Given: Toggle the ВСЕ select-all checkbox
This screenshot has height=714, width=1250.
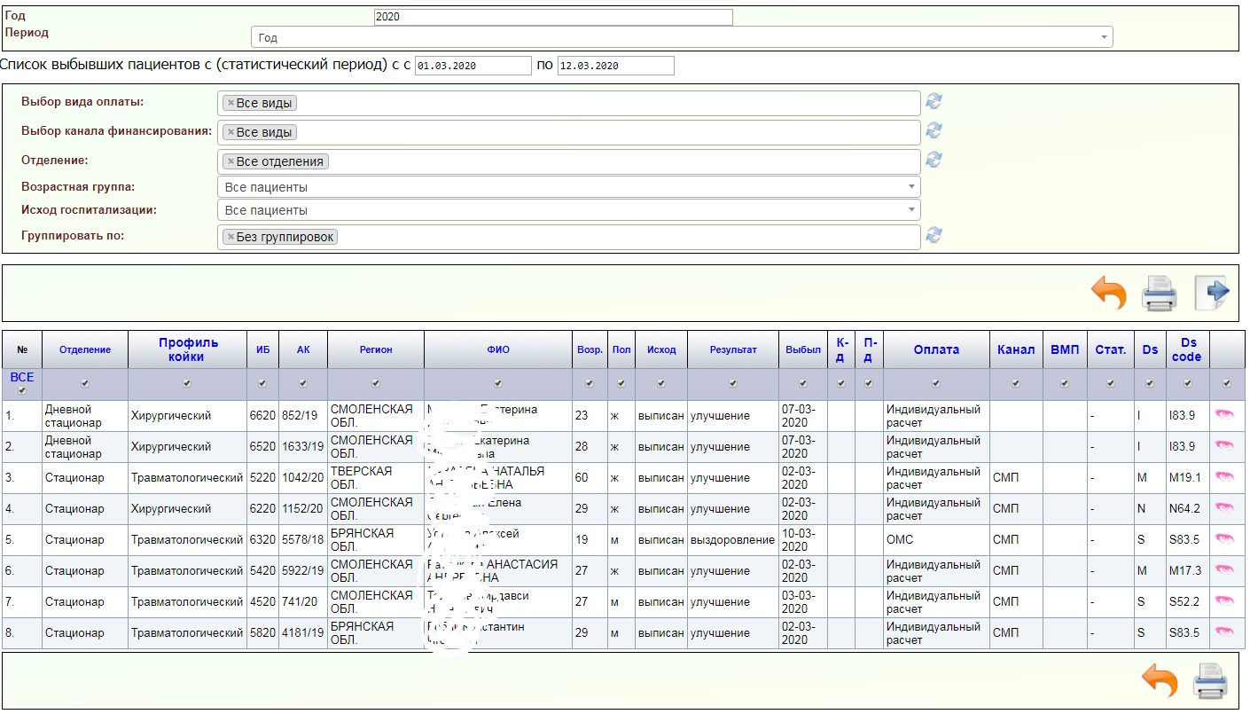Looking at the screenshot, I should [x=22, y=390].
